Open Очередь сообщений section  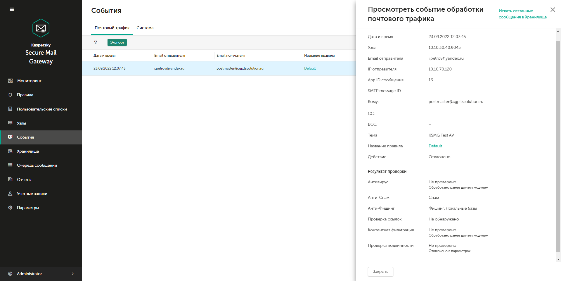click(x=37, y=165)
